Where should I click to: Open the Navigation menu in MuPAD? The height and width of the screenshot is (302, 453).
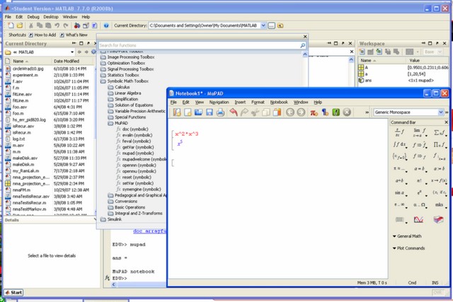click(219, 103)
